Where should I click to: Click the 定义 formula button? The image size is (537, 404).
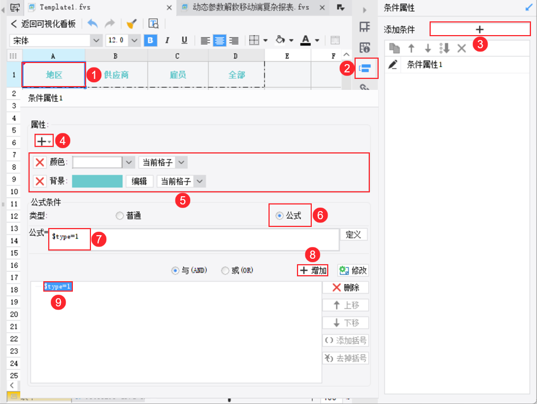[353, 235]
